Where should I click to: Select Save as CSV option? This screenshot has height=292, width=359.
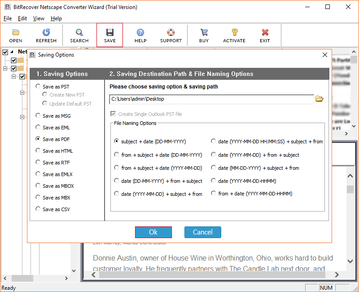[53, 209]
